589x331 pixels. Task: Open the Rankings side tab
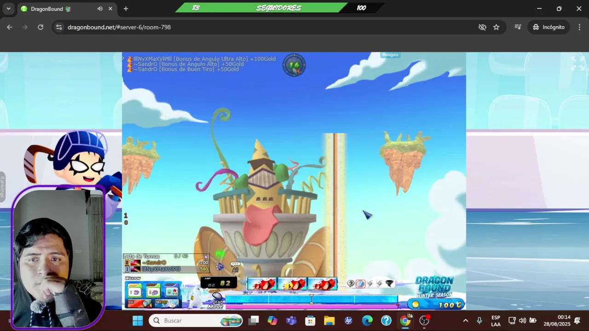tap(2, 186)
